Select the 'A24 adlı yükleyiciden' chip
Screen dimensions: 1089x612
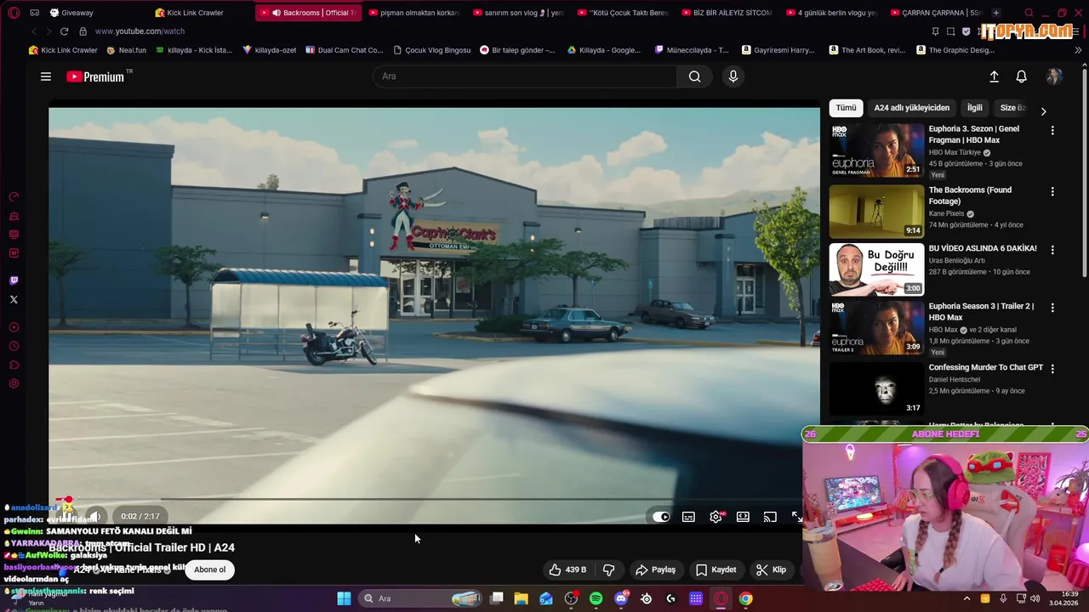pos(911,108)
